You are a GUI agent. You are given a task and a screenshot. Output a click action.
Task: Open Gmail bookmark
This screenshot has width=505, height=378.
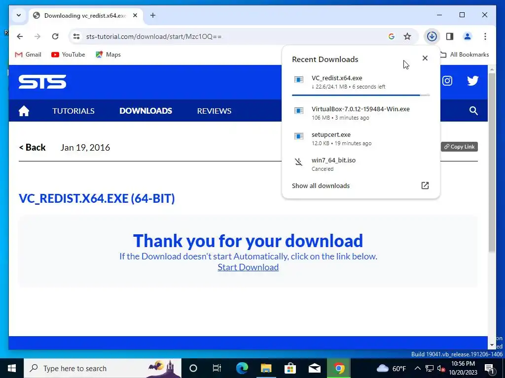tap(28, 55)
